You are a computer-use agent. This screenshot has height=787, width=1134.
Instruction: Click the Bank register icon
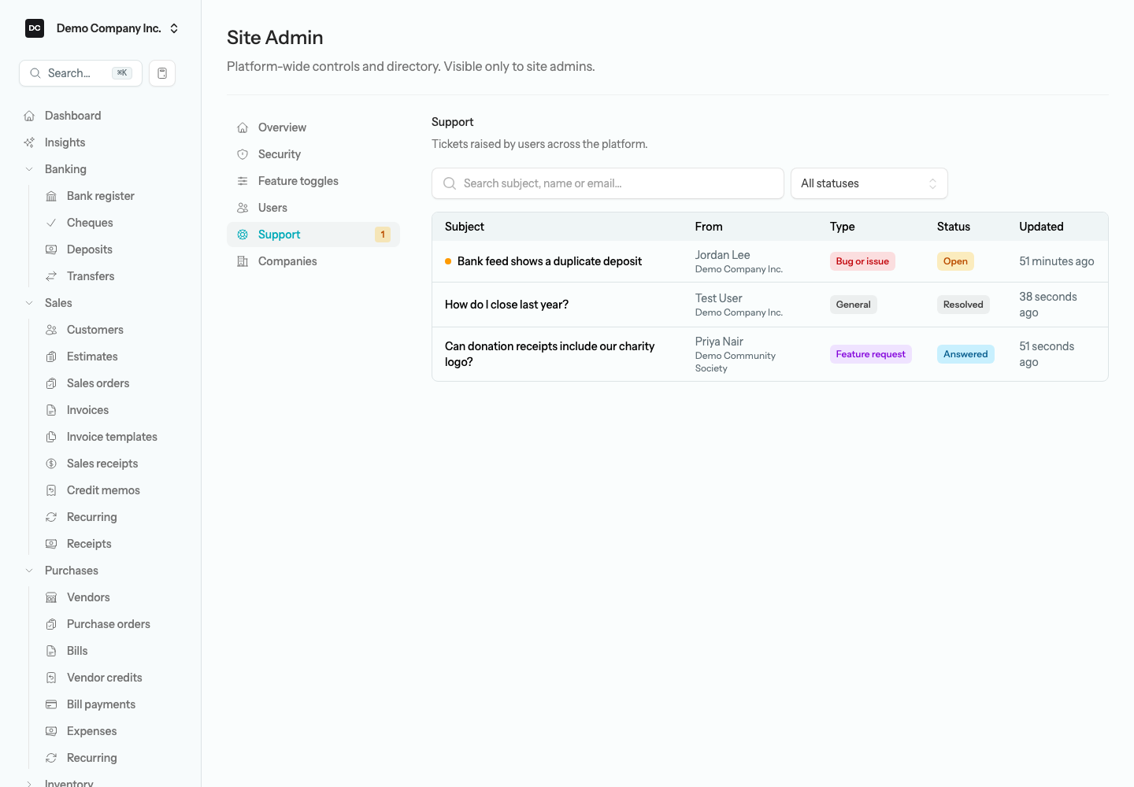(x=51, y=196)
